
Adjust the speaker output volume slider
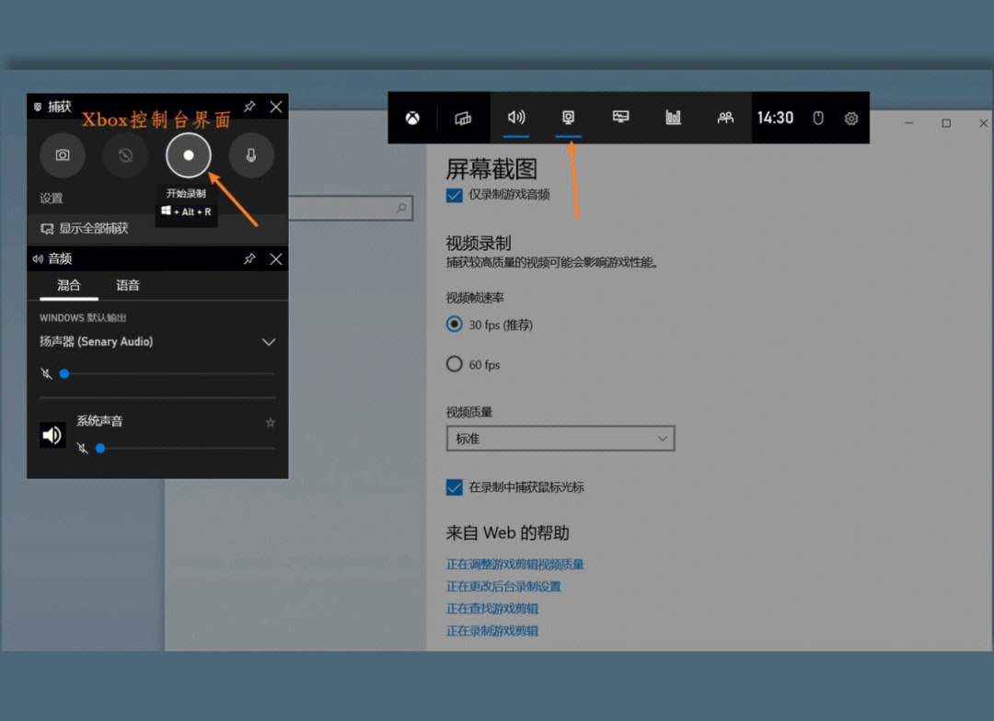coord(168,373)
